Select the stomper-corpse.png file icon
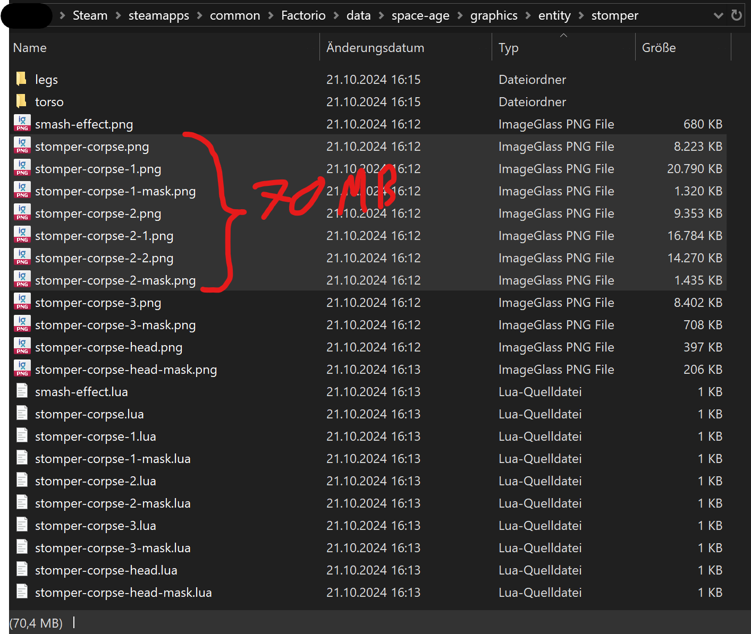Image resolution: width=751 pixels, height=634 pixels. point(22,146)
